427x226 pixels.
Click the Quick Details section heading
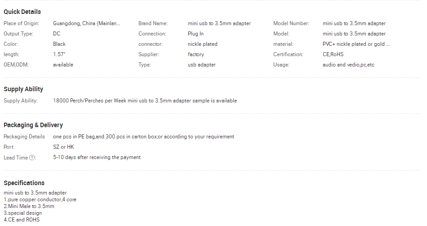pyautogui.click(x=22, y=12)
